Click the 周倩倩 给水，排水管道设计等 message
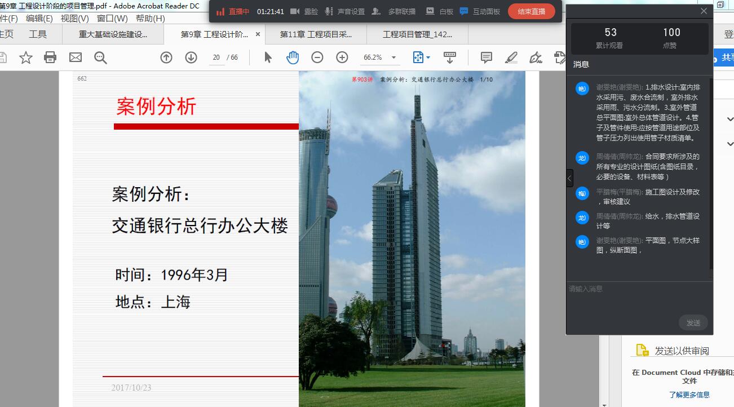The image size is (734, 407). pos(648,221)
